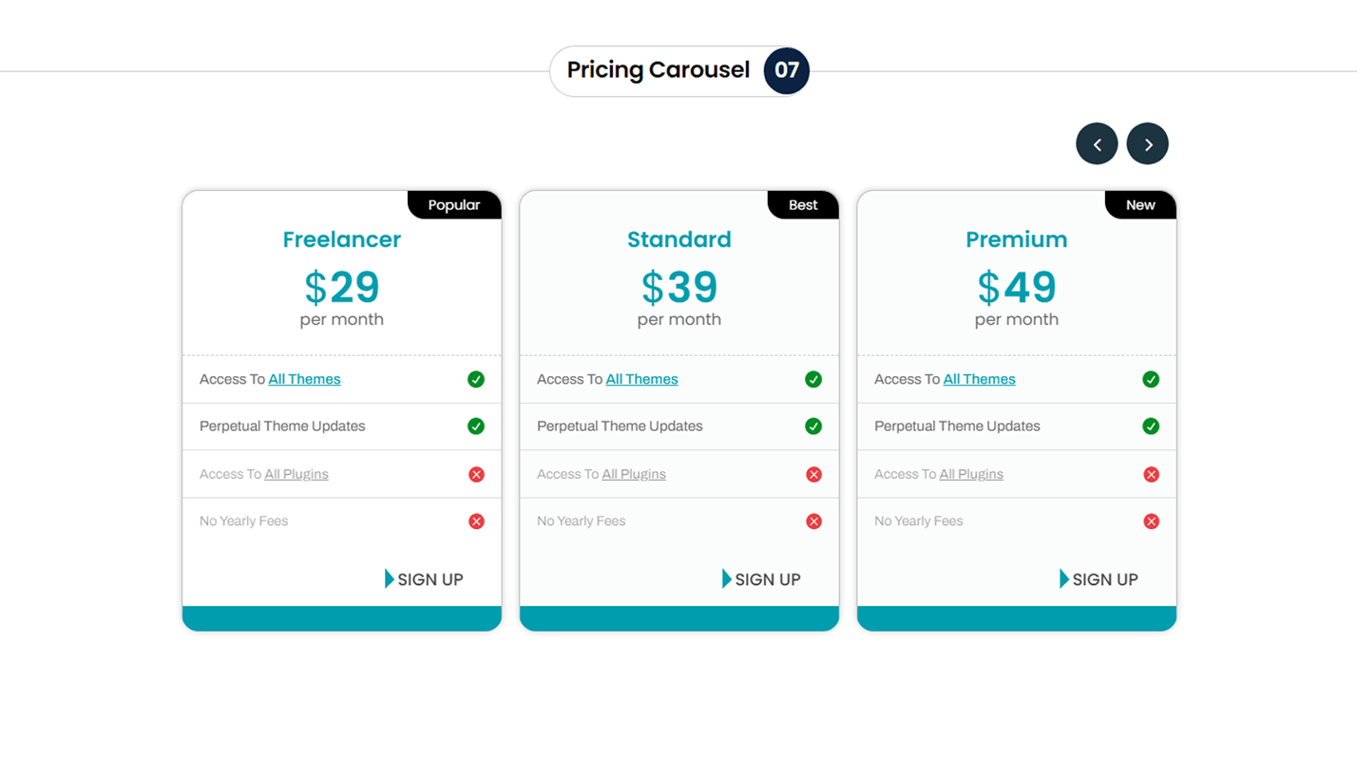Choose SIGN UP under the Premium plan

tap(1099, 579)
